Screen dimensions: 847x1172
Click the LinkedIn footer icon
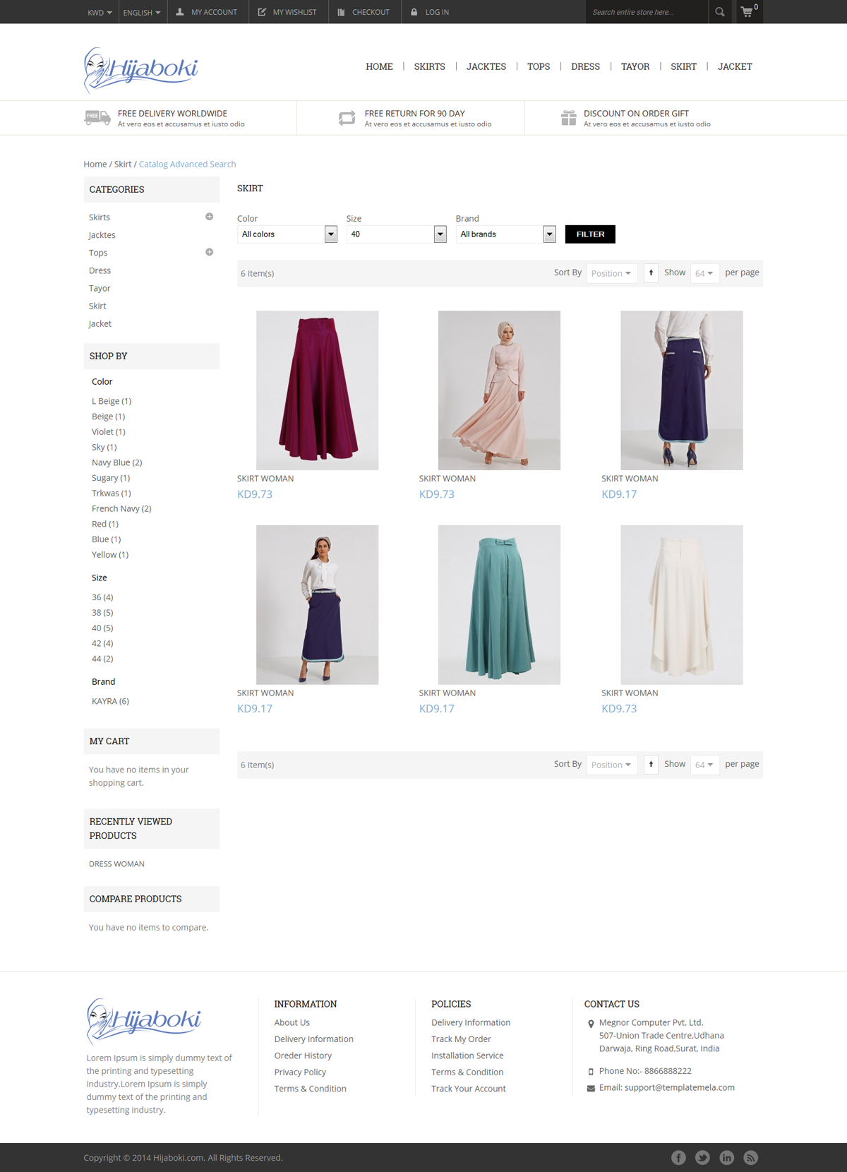coord(726,1157)
